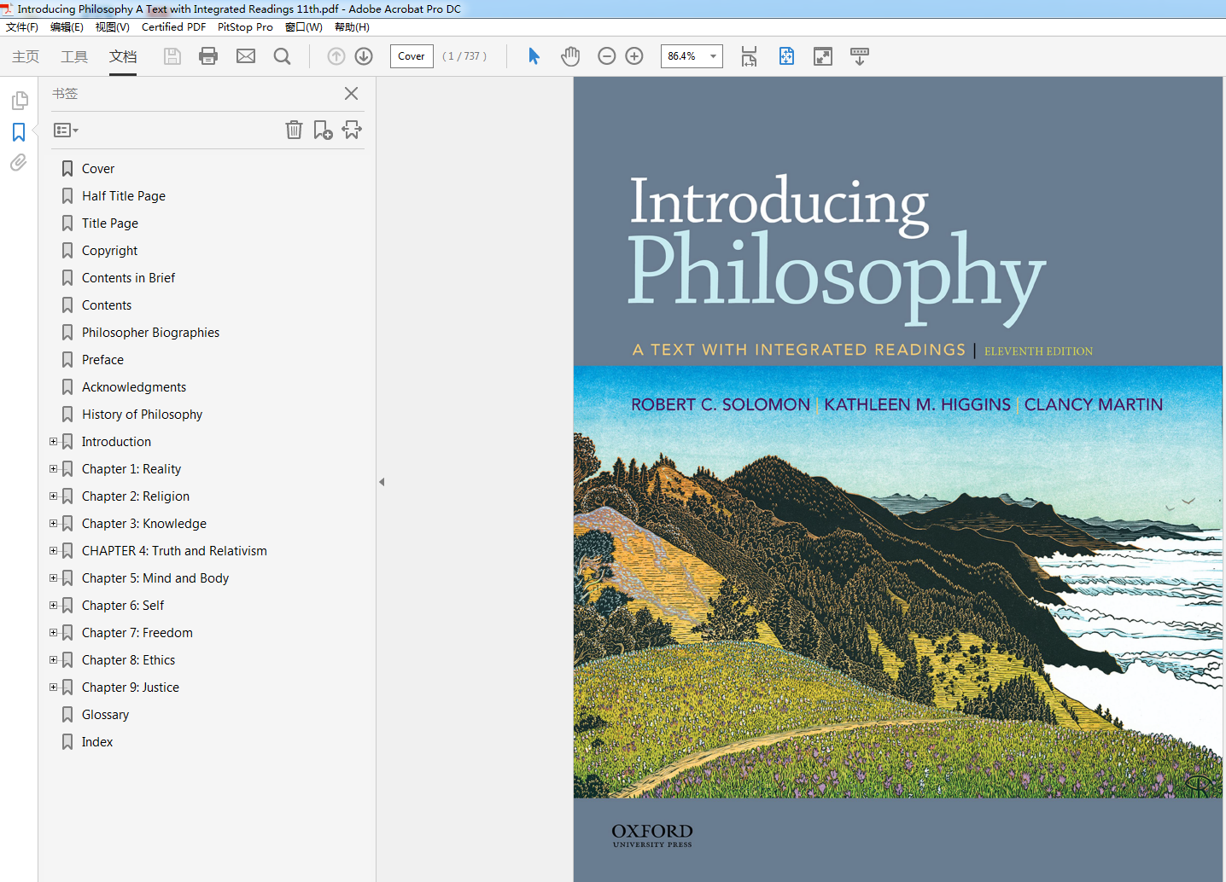Open bookmarks options menu dropdown
The width and height of the screenshot is (1226, 882).
pos(66,131)
